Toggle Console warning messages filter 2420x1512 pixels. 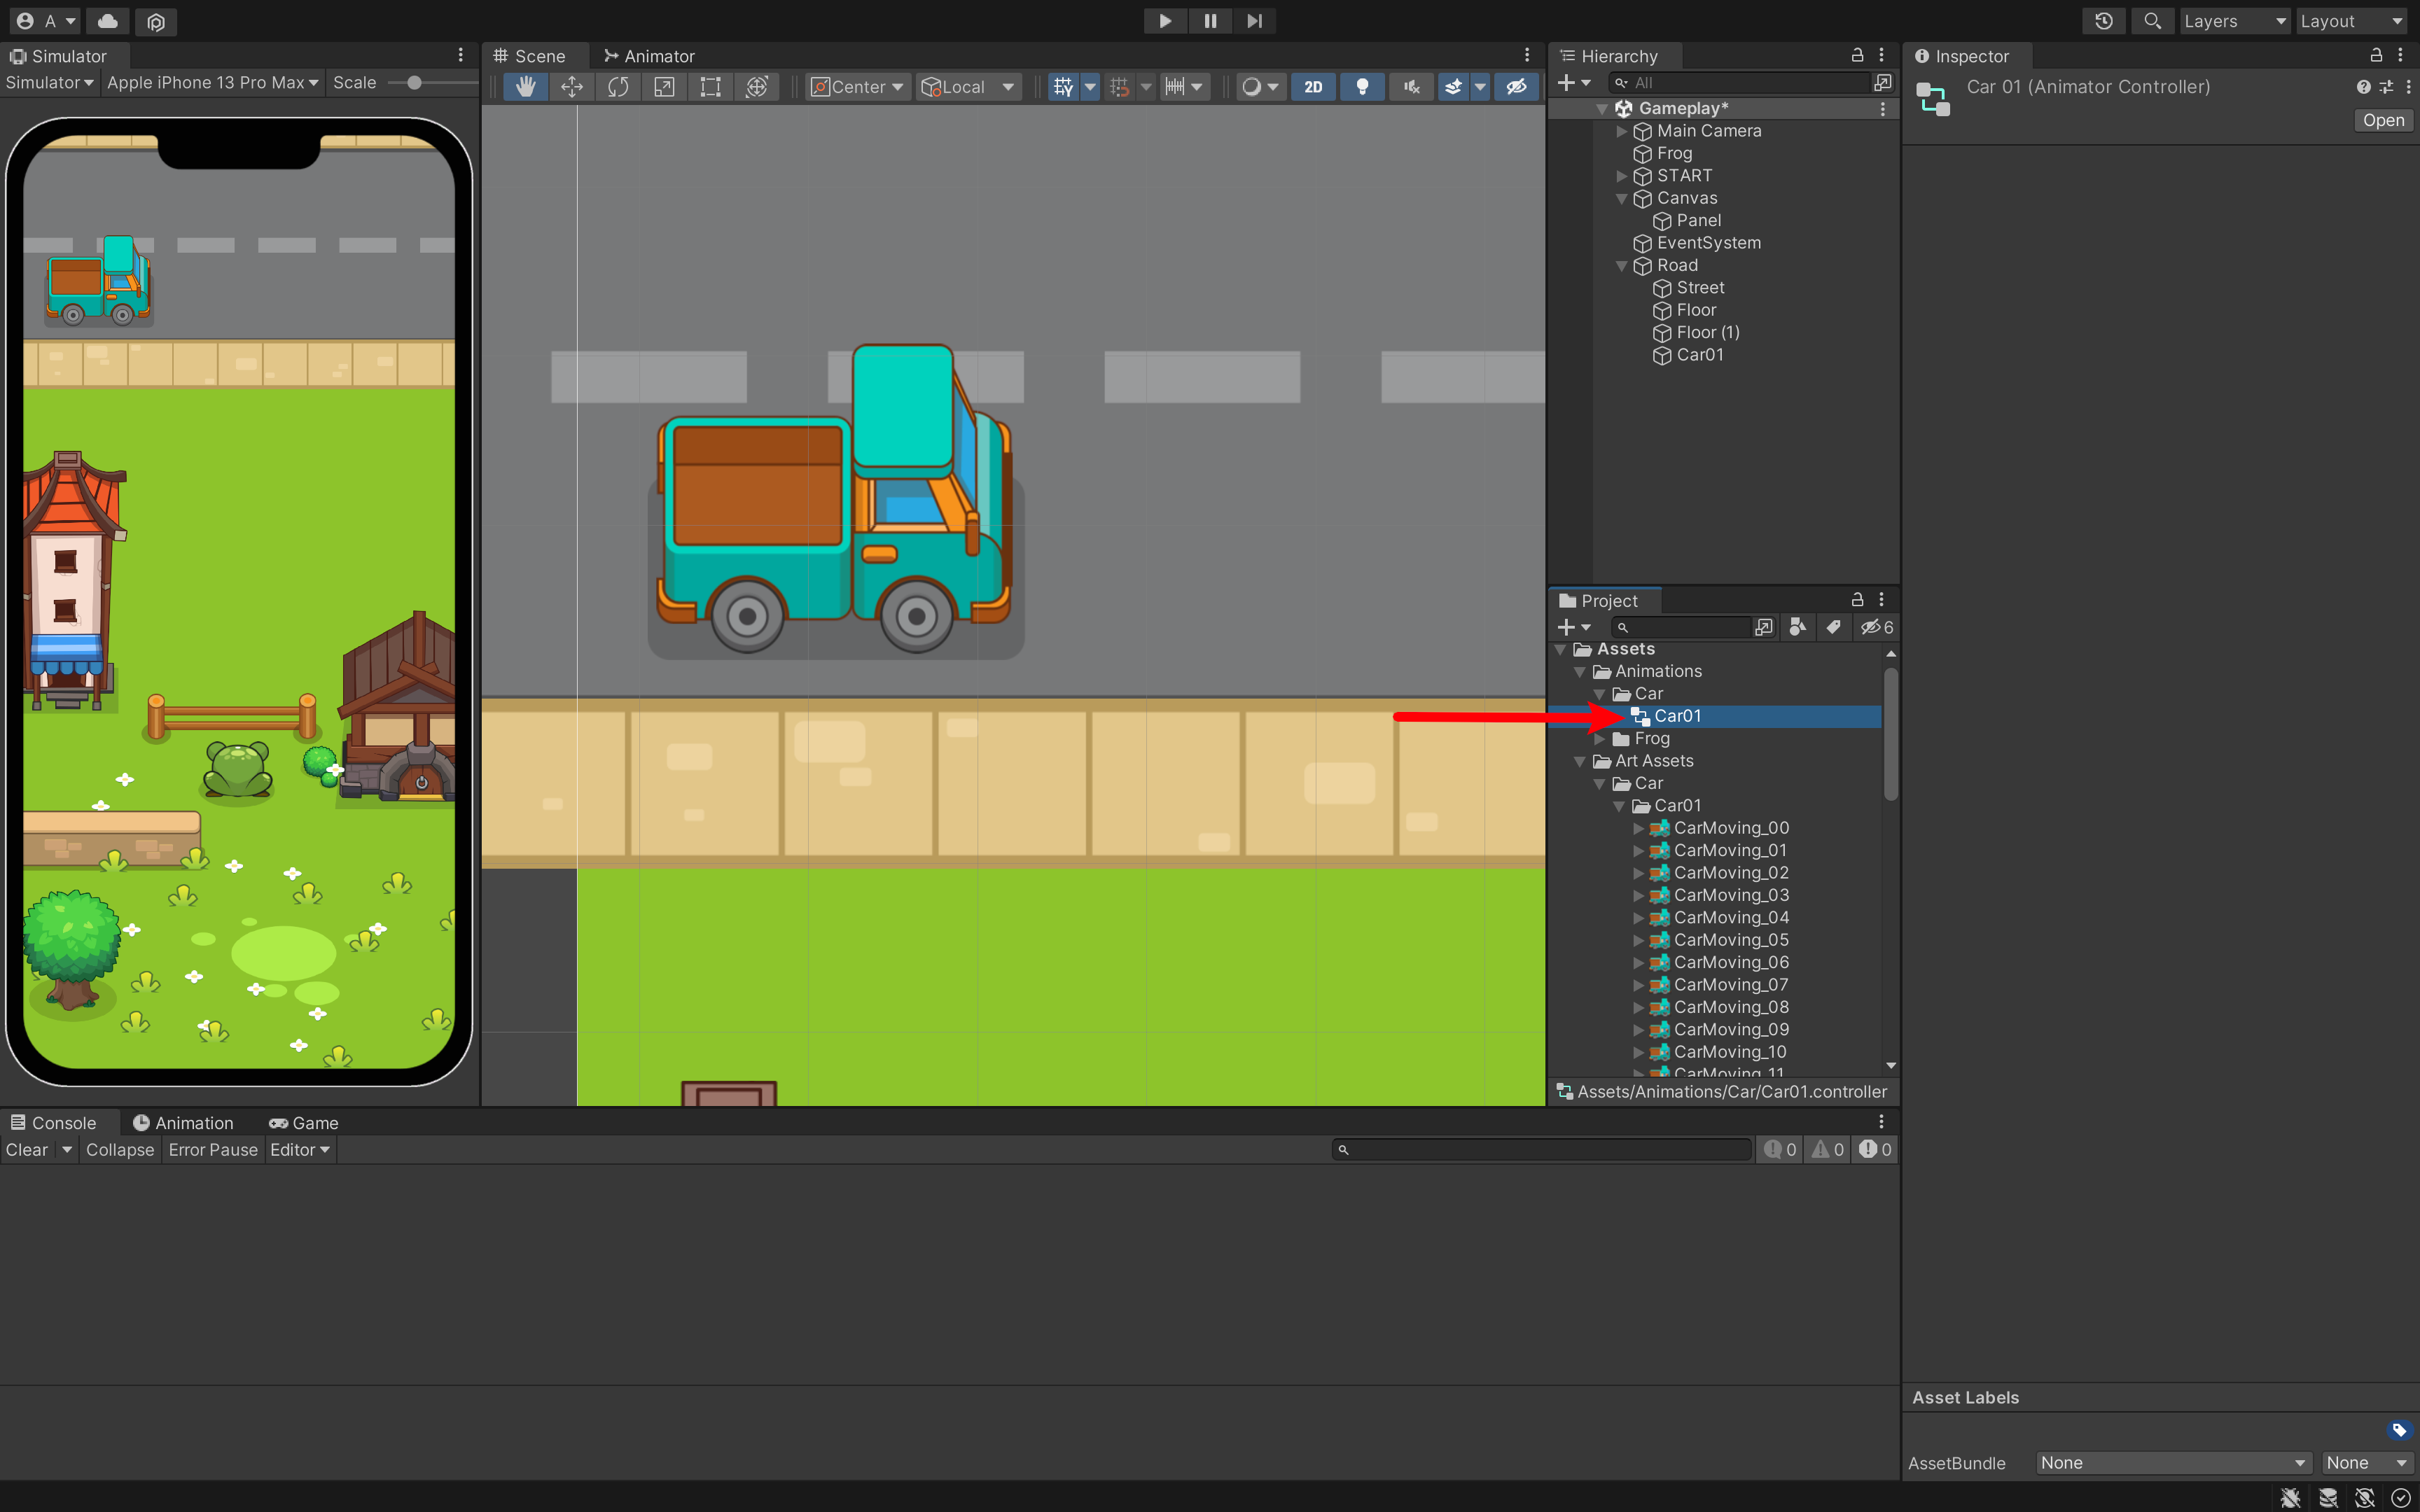tap(1828, 1150)
